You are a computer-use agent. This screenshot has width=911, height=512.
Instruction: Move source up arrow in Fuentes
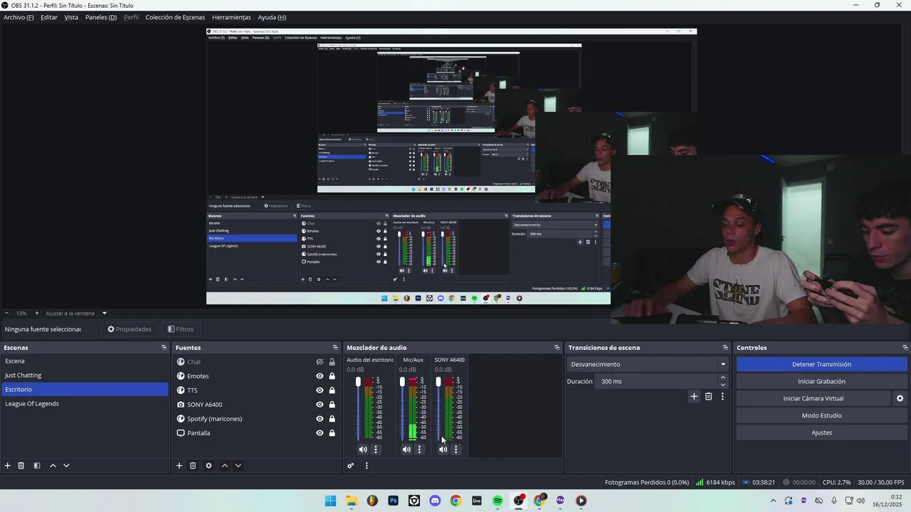coord(225,466)
